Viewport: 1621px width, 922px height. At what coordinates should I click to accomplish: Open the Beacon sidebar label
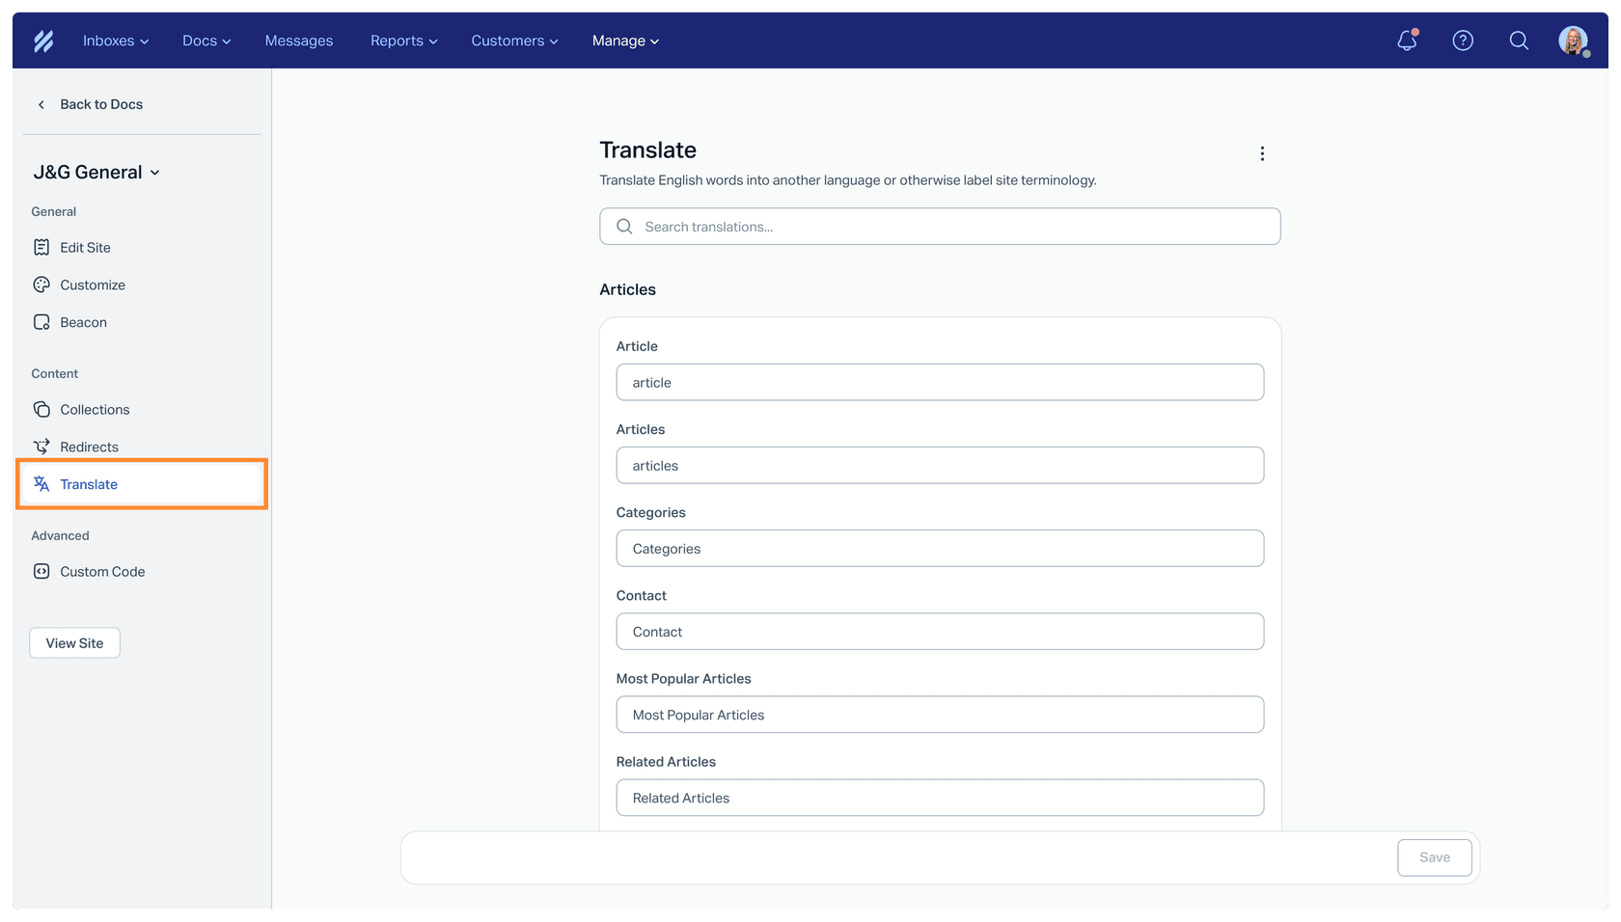coord(83,322)
